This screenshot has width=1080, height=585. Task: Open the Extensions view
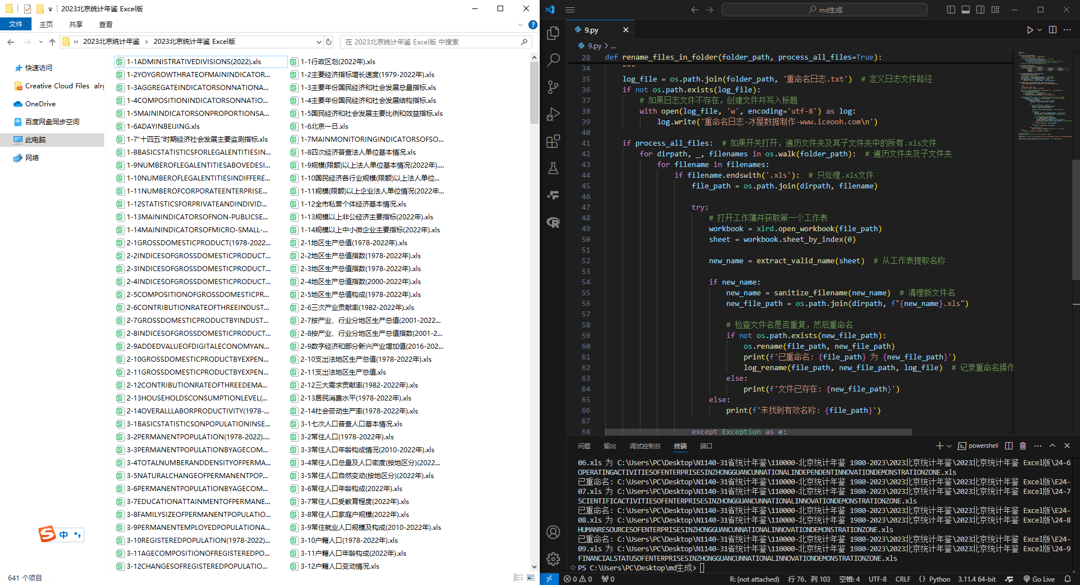(x=553, y=141)
